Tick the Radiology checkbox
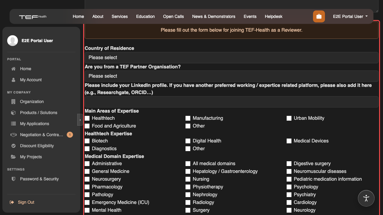 click(188, 202)
